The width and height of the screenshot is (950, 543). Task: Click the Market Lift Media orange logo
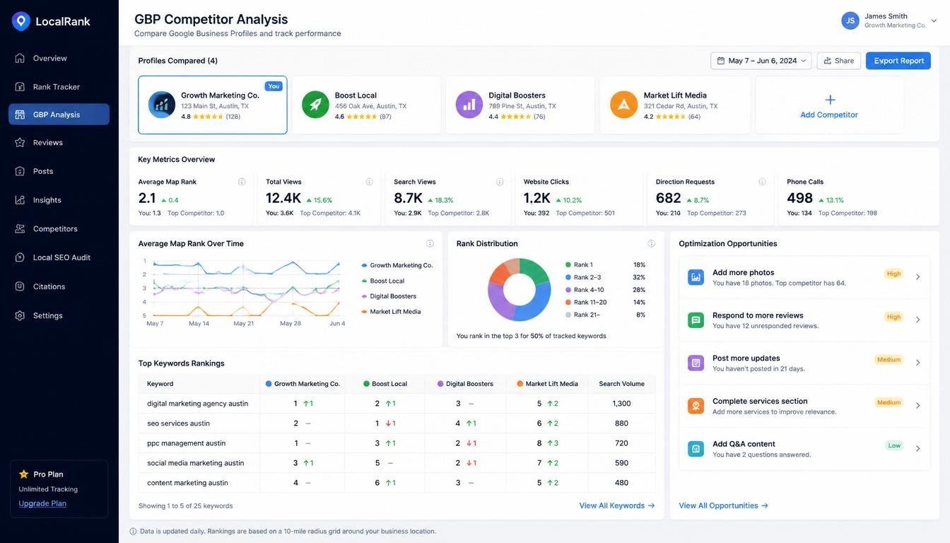tap(623, 105)
